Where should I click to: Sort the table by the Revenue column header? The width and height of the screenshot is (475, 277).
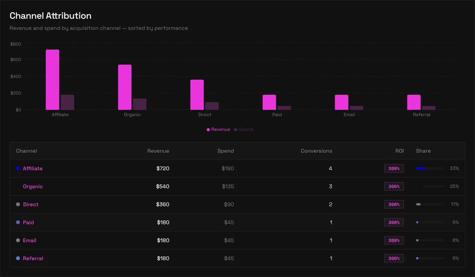[x=158, y=151]
